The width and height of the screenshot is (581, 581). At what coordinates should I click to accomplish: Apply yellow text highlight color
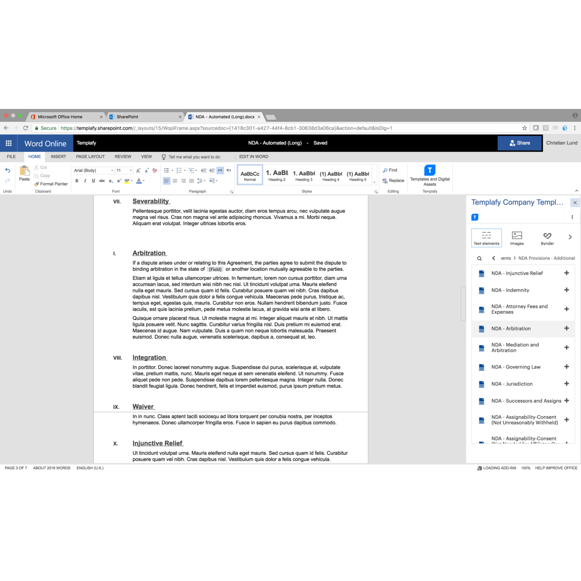127,180
